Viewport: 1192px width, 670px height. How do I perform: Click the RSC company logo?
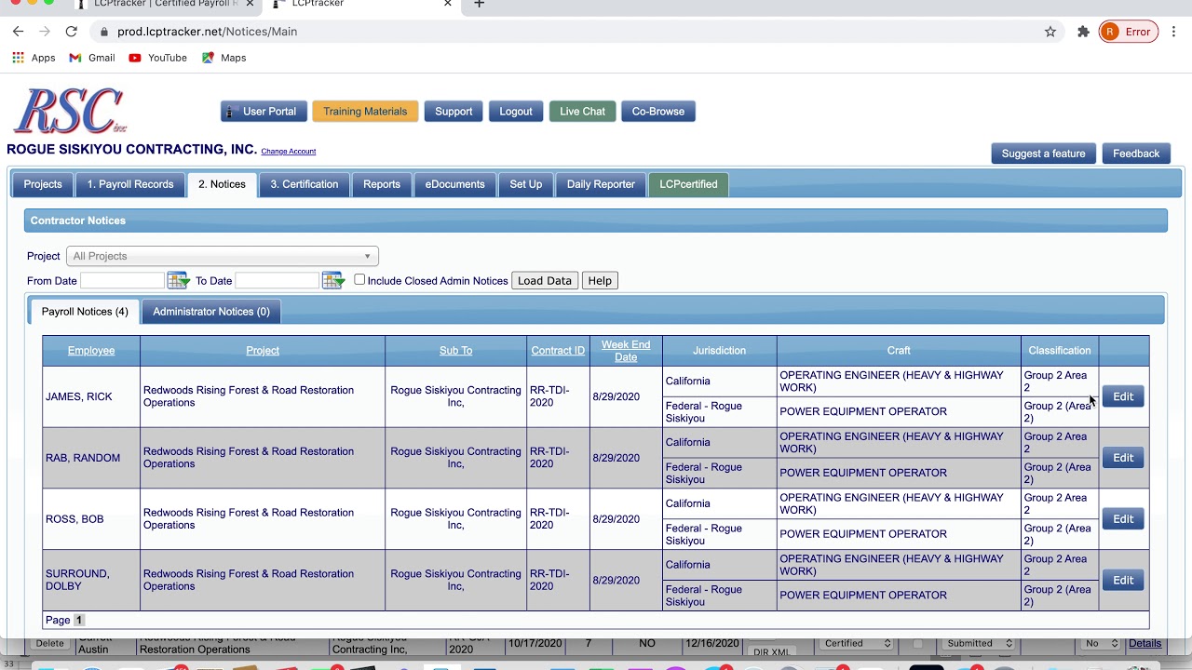(x=69, y=111)
